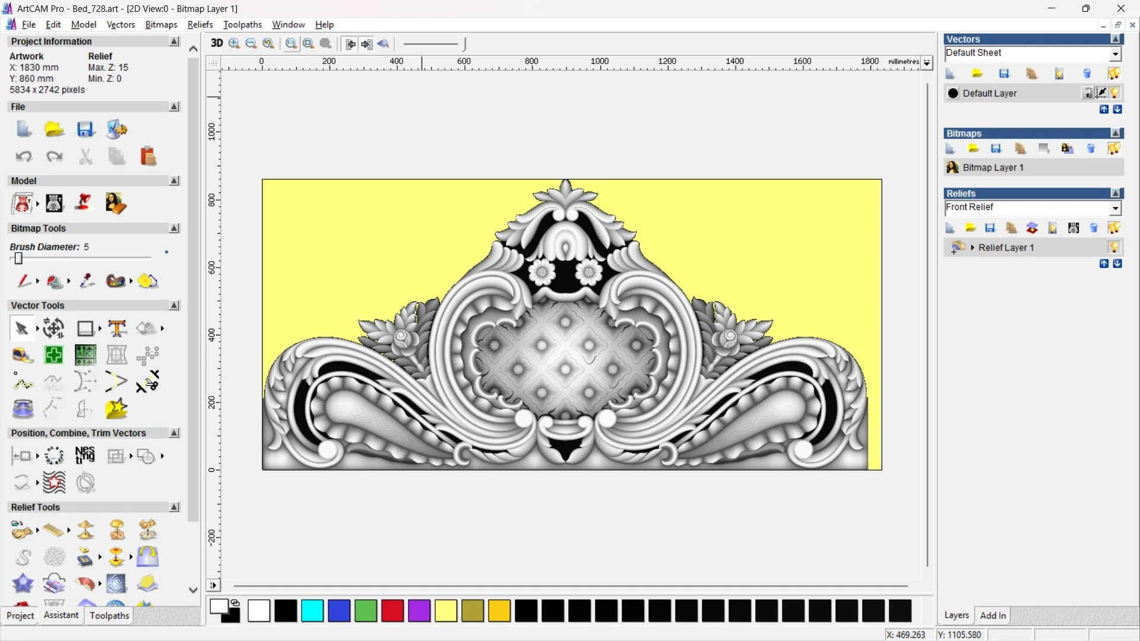Screen dimensions: 1140x641
Task: Select the Nesting tool icon
Action: 85,456
